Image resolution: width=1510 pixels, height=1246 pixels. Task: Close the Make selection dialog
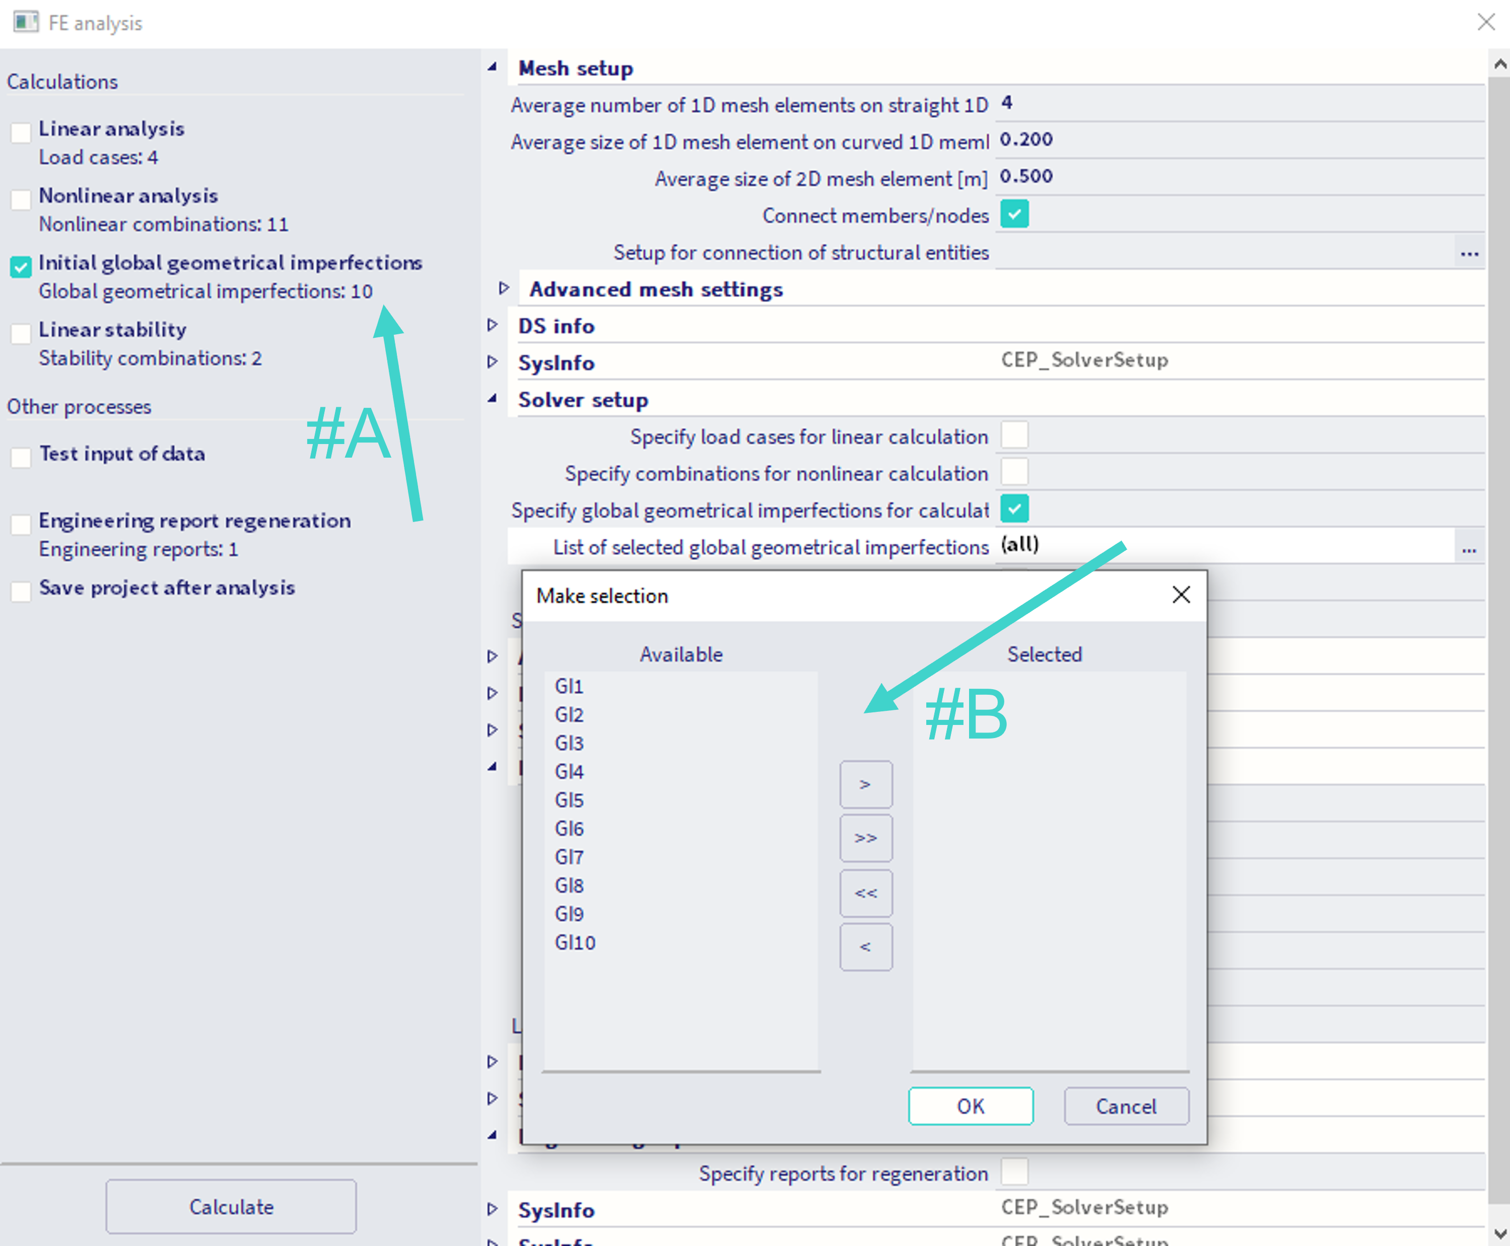(1181, 594)
